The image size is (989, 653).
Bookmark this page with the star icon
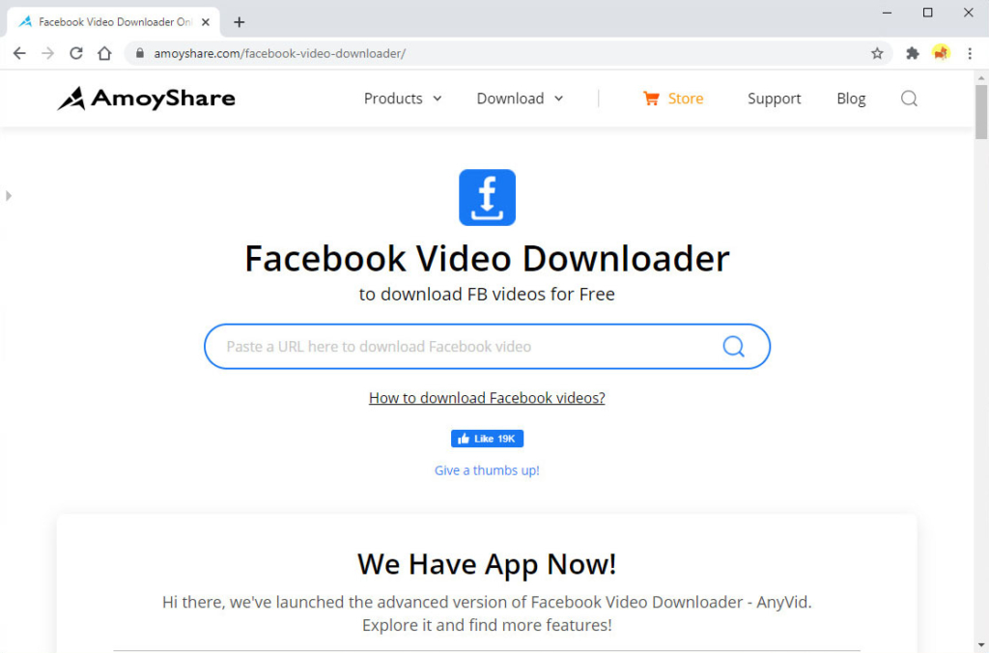(x=877, y=54)
